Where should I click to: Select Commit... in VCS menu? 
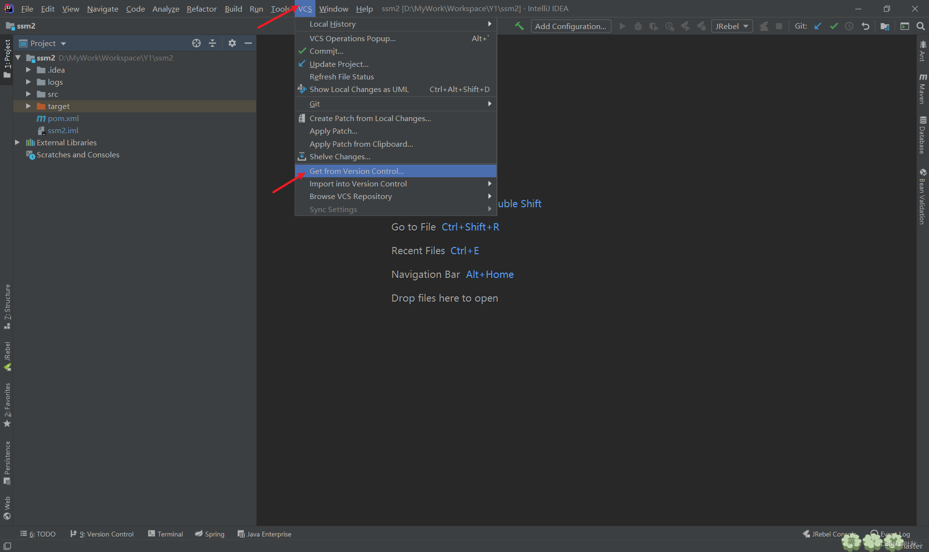tap(396, 51)
